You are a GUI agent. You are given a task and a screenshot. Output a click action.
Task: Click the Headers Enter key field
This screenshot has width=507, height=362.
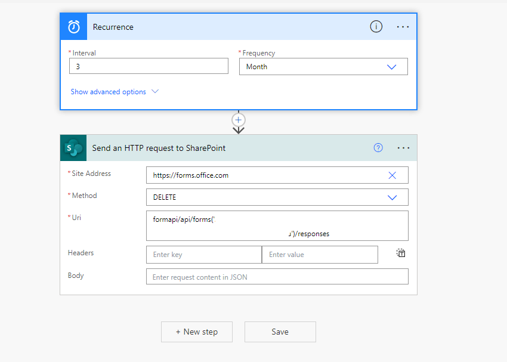click(x=204, y=255)
